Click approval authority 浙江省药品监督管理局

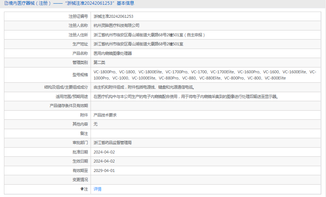(113, 143)
